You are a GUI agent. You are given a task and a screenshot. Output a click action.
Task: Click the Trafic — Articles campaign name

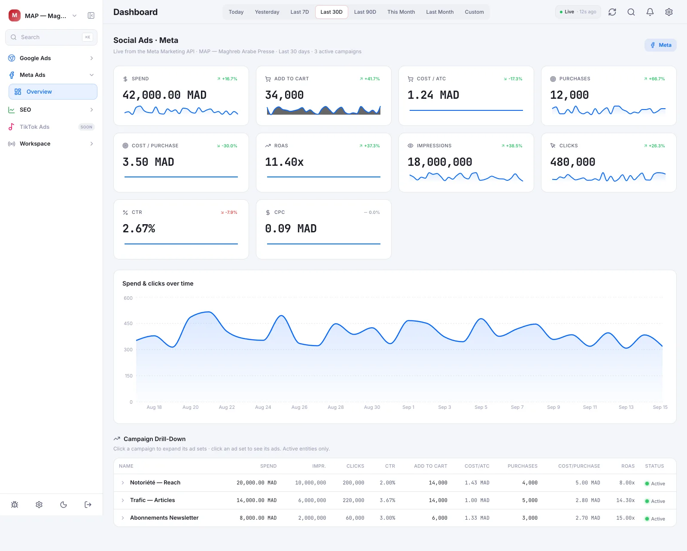(152, 500)
